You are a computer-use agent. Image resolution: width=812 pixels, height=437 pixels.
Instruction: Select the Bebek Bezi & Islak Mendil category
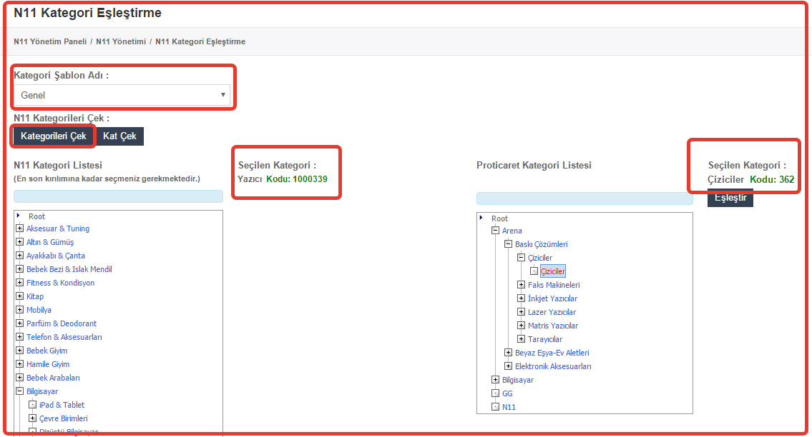click(x=69, y=269)
